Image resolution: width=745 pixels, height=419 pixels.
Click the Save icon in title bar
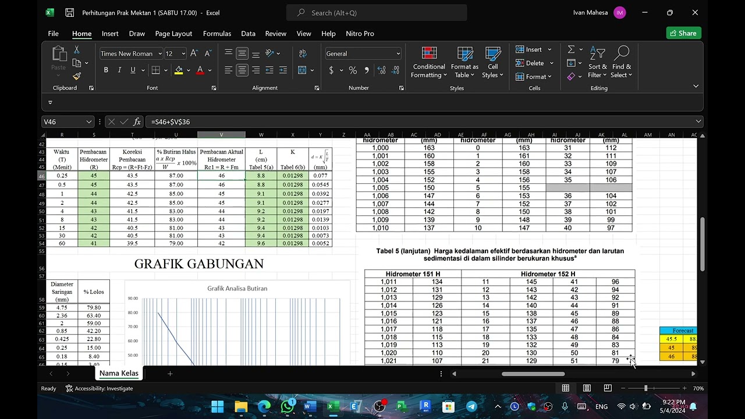pyautogui.click(x=70, y=12)
